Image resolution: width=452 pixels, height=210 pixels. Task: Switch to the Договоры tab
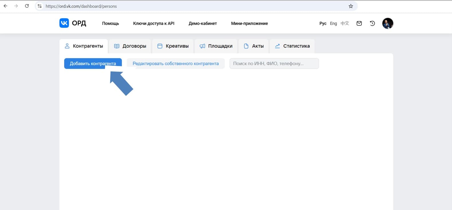point(130,46)
